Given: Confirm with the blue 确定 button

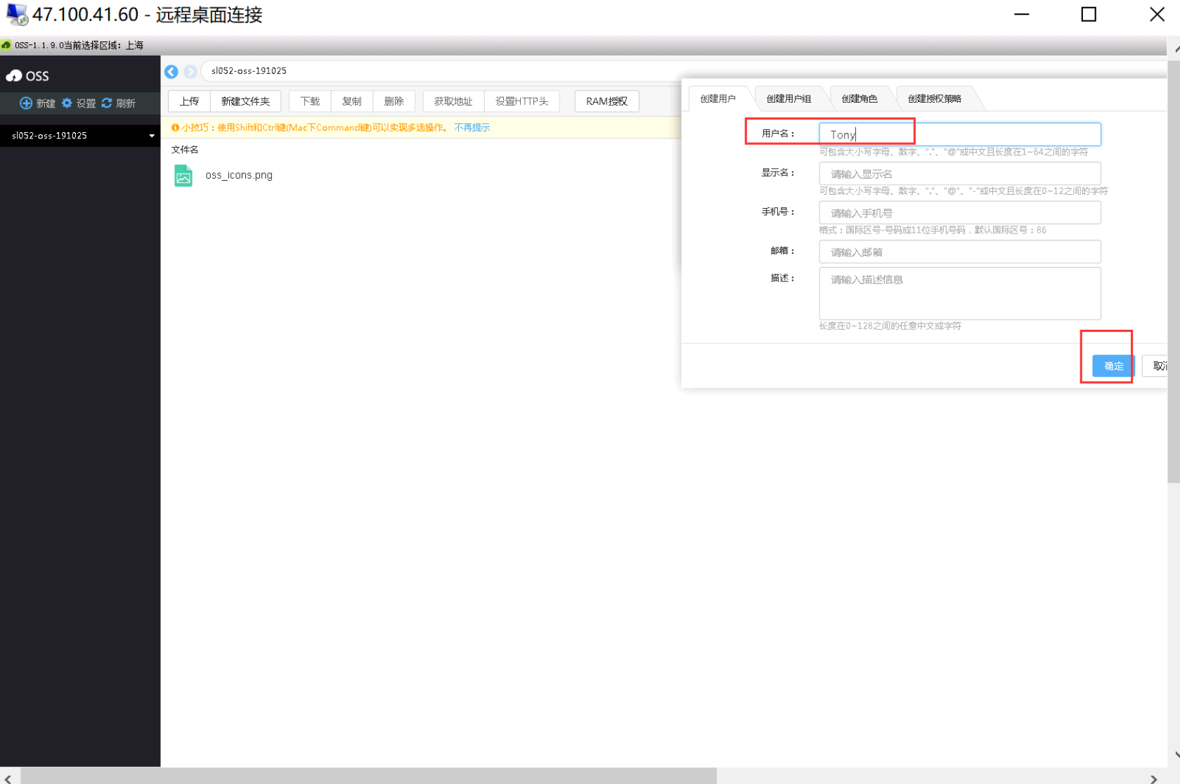Looking at the screenshot, I should [x=1113, y=366].
